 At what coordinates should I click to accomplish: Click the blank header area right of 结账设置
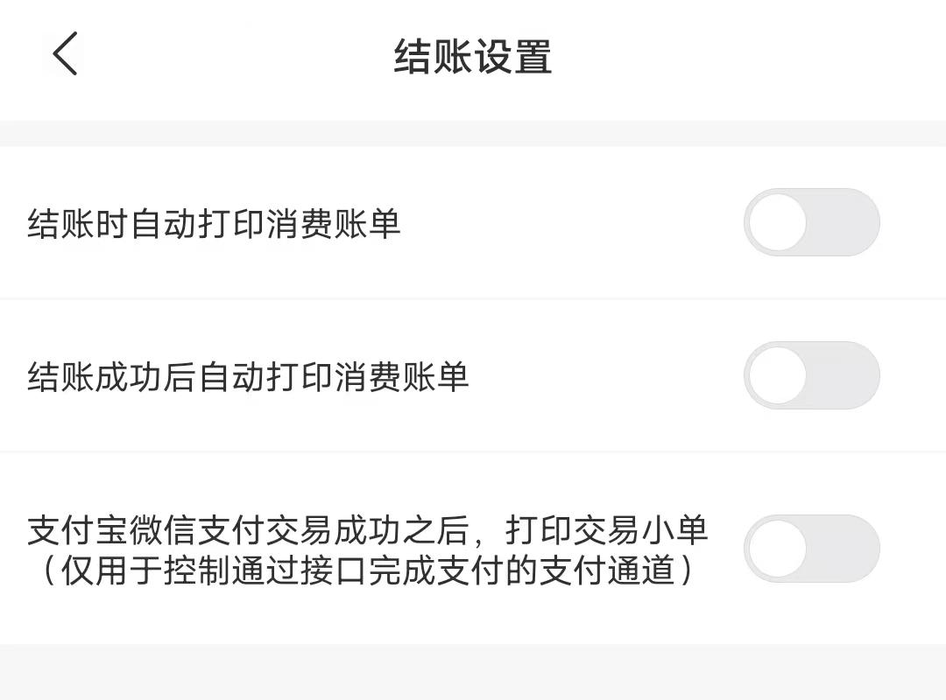coord(745,57)
